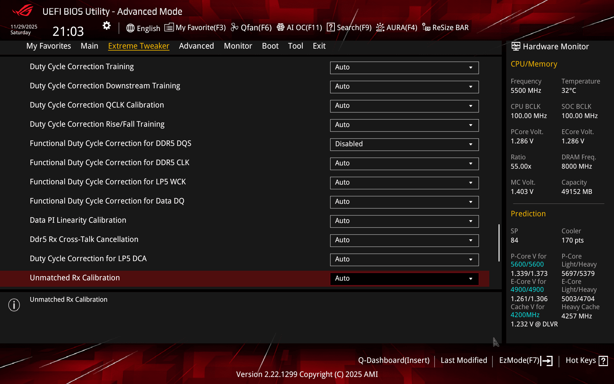
Task: Open AURA lighting icon
Action: pyautogui.click(x=380, y=28)
